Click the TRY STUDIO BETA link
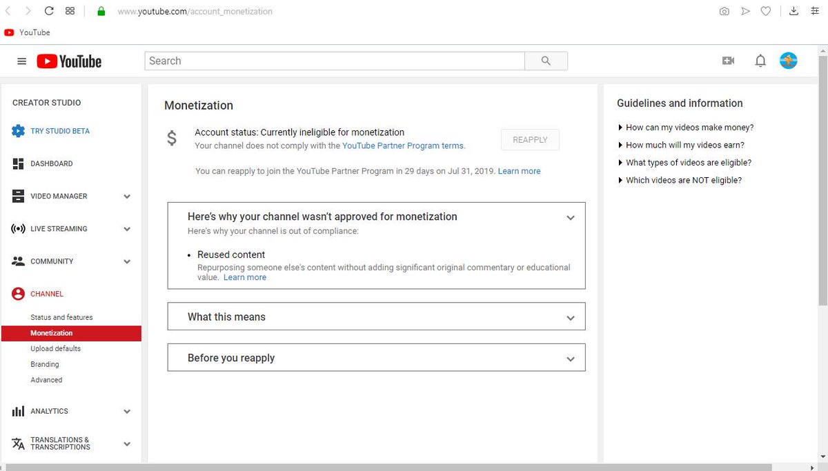 click(60, 131)
